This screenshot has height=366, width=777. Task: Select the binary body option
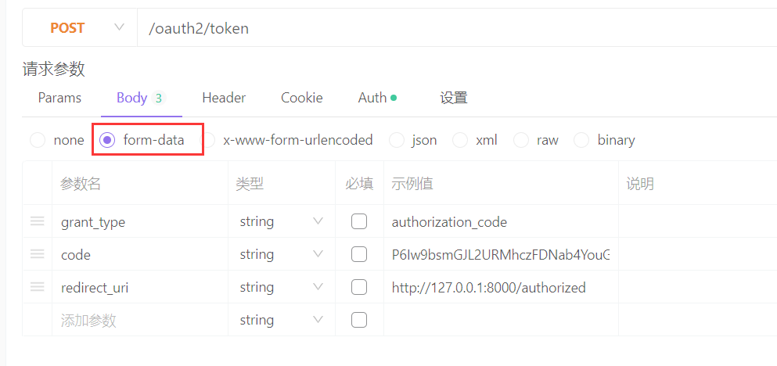[581, 140]
